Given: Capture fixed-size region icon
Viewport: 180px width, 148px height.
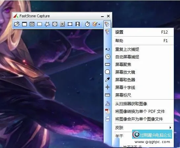Looking at the screenshot, I should click(70, 24).
